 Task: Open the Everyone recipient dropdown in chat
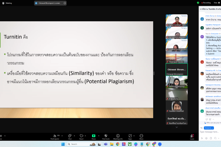[x=209, y=128]
